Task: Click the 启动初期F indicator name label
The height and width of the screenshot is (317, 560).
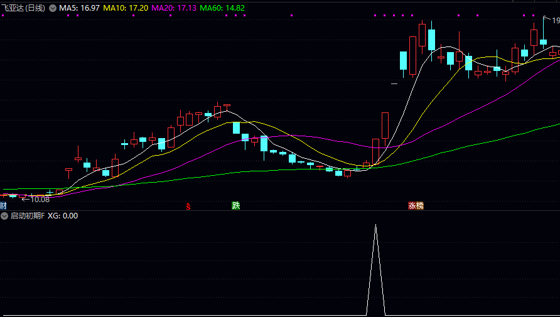Action: [x=27, y=215]
